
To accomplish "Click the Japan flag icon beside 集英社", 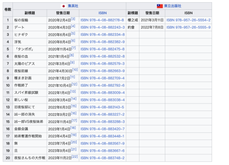I will tap(64, 6).
